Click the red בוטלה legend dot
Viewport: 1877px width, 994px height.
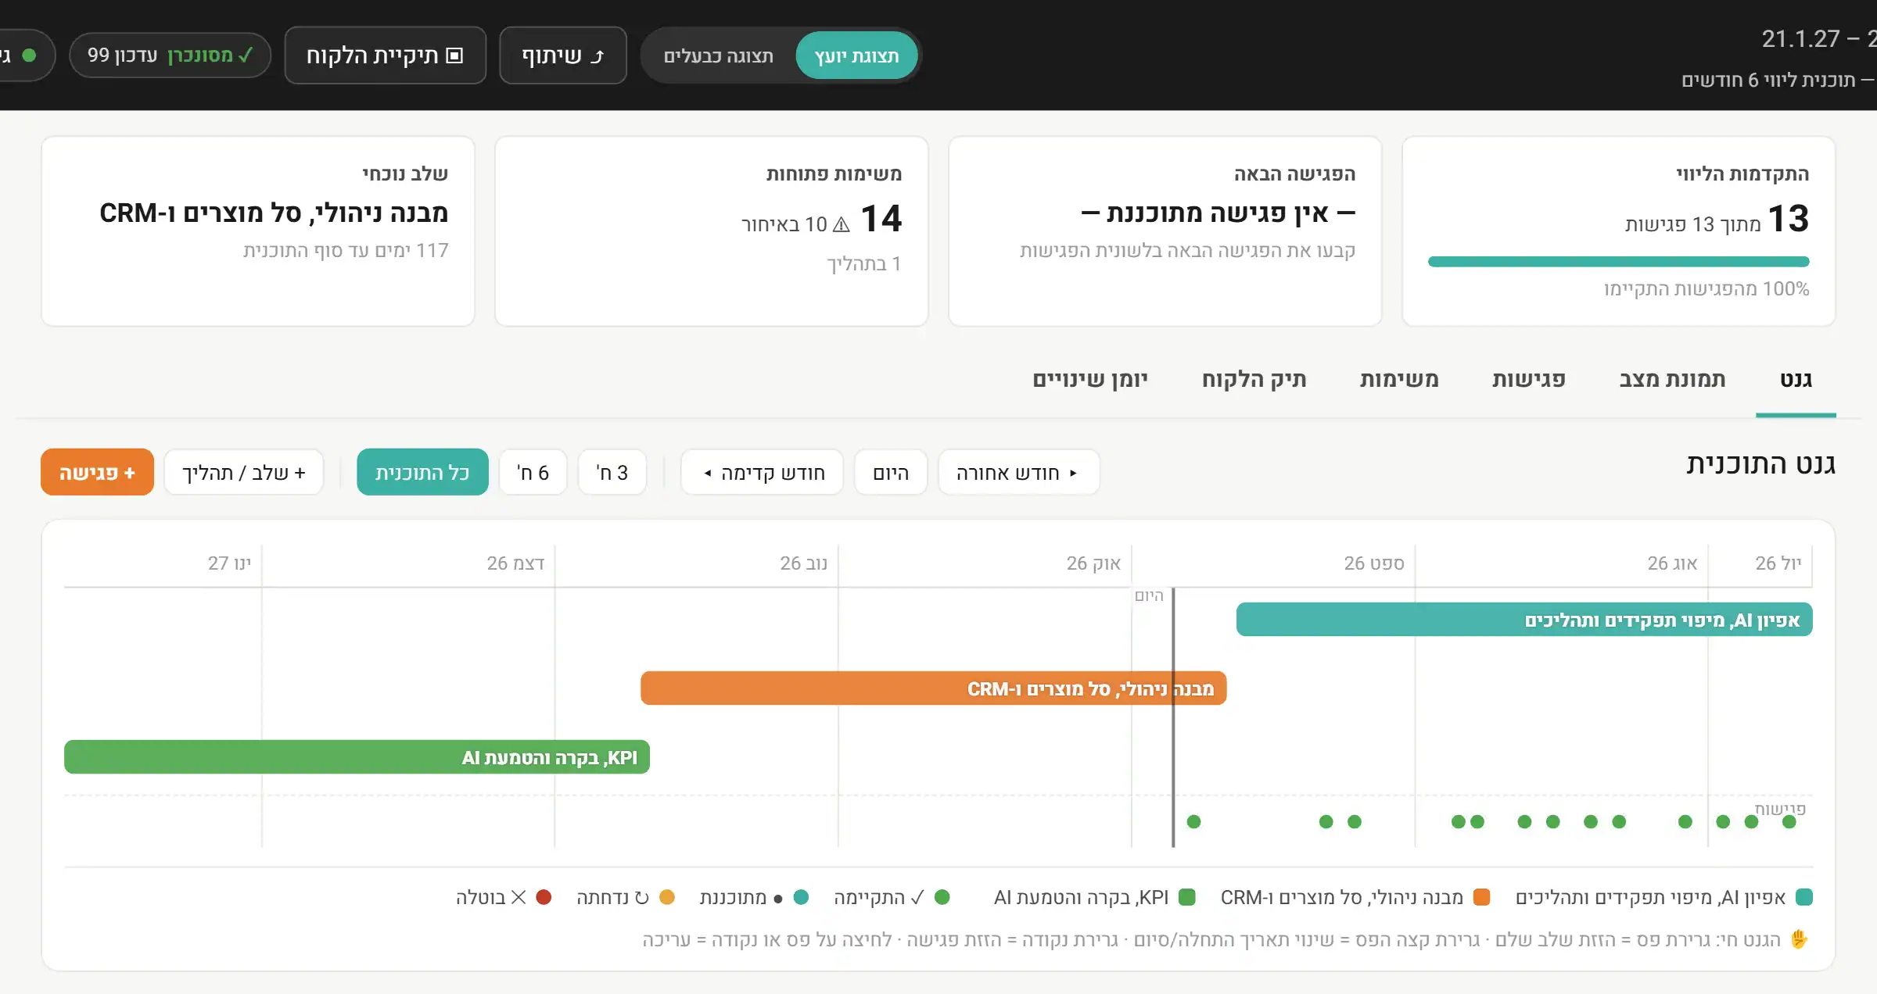[x=544, y=897]
